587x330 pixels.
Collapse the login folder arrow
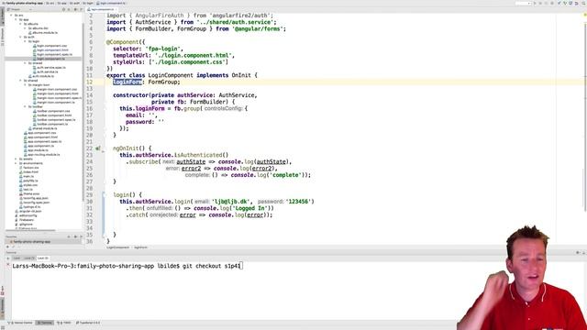(x=26, y=41)
